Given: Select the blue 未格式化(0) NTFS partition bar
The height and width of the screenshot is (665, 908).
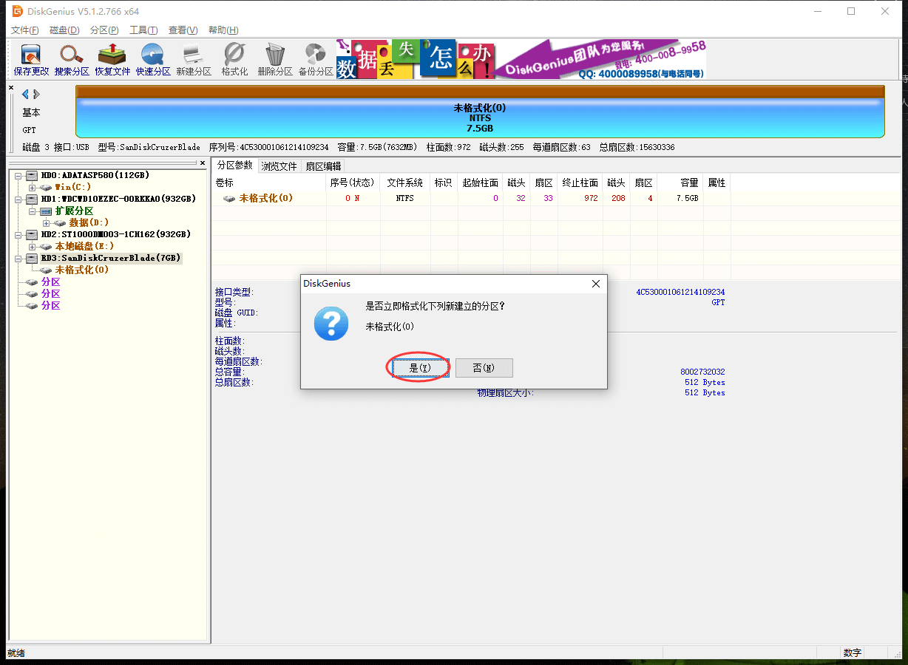Looking at the screenshot, I should click(480, 117).
